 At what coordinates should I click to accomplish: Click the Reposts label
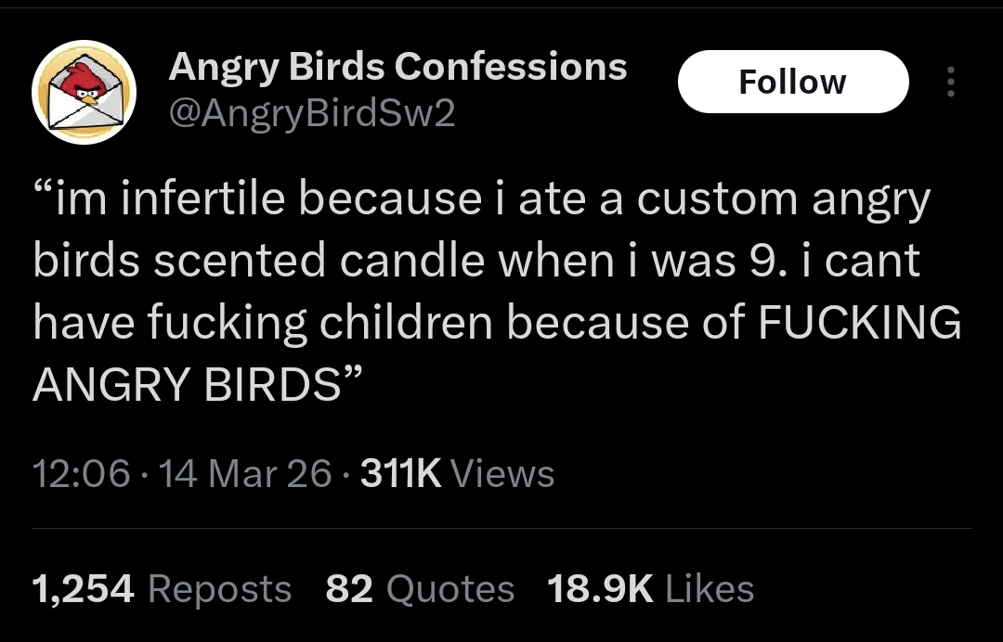[x=220, y=588]
